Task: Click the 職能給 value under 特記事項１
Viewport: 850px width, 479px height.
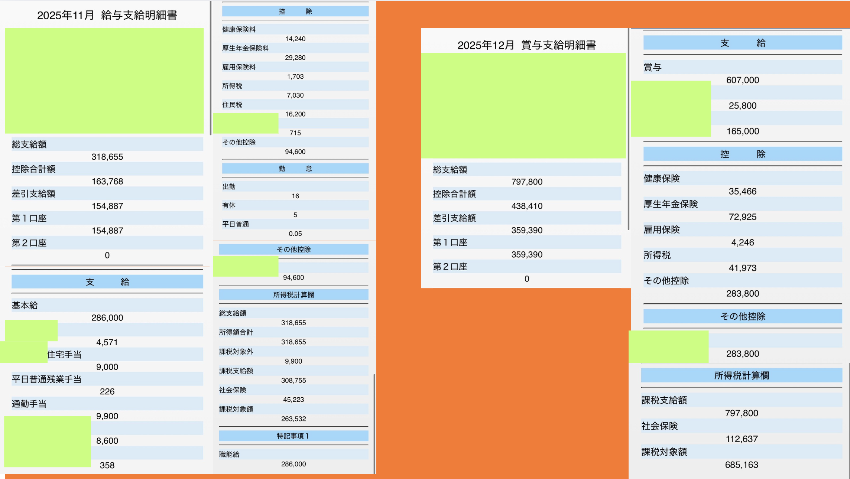Action: 294,464
